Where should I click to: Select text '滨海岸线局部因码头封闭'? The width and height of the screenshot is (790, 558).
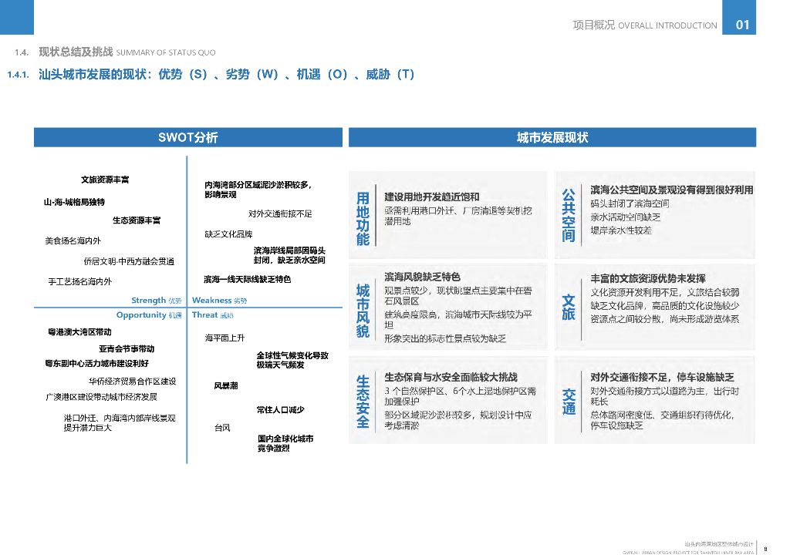point(289,255)
